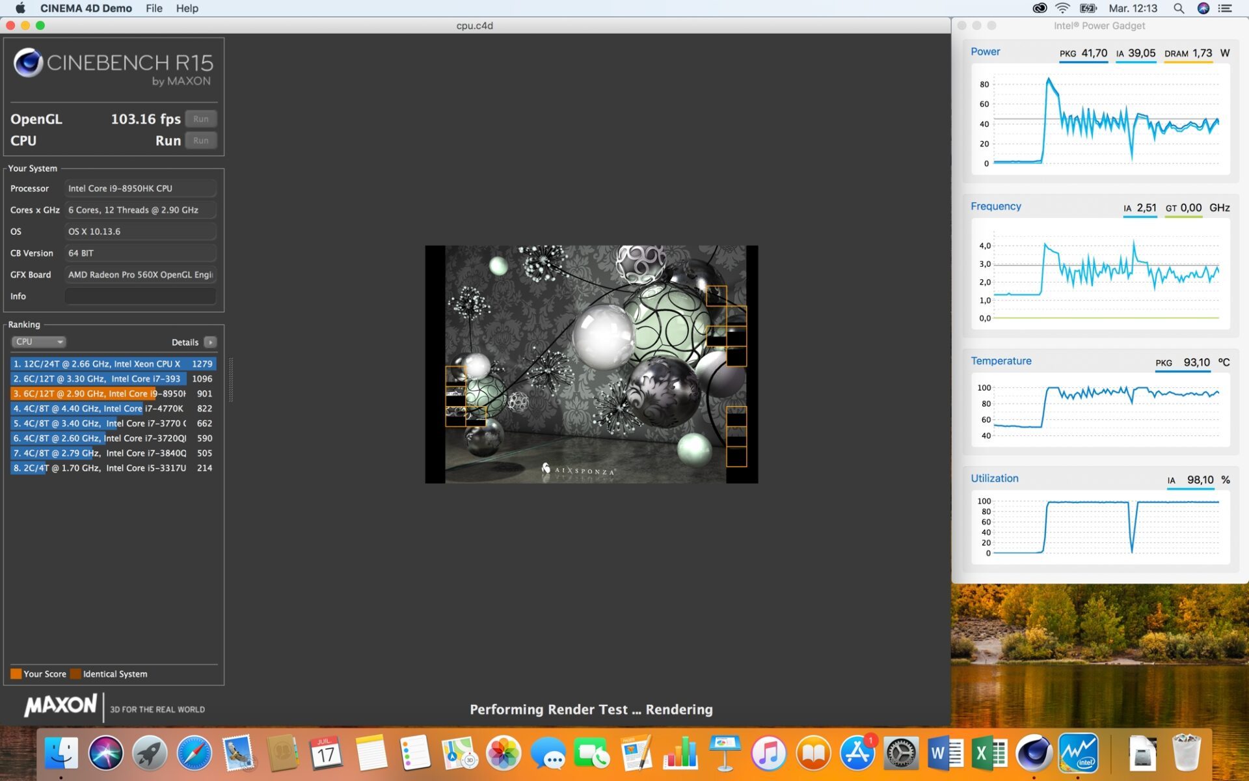The image size is (1249, 781).
Task: Open Pages app in Dock
Action: [636, 753]
